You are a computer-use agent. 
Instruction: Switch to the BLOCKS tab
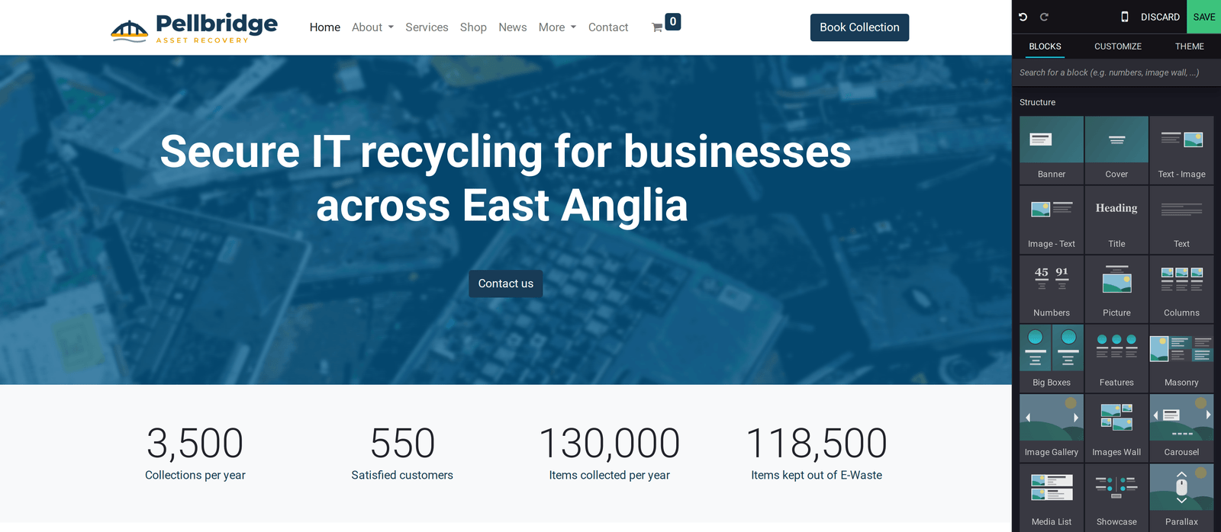pyautogui.click(x=1045, y=46)
